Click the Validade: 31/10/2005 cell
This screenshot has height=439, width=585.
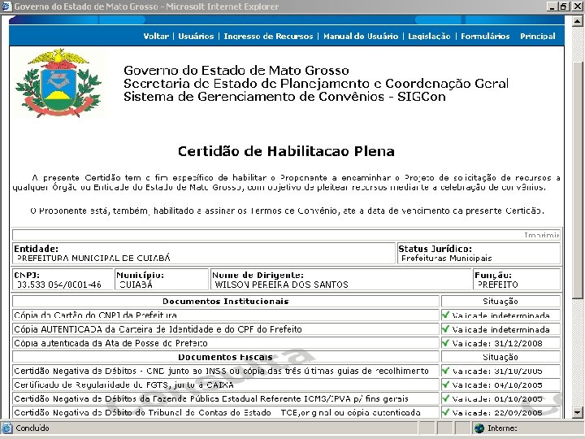pos(500,371)
